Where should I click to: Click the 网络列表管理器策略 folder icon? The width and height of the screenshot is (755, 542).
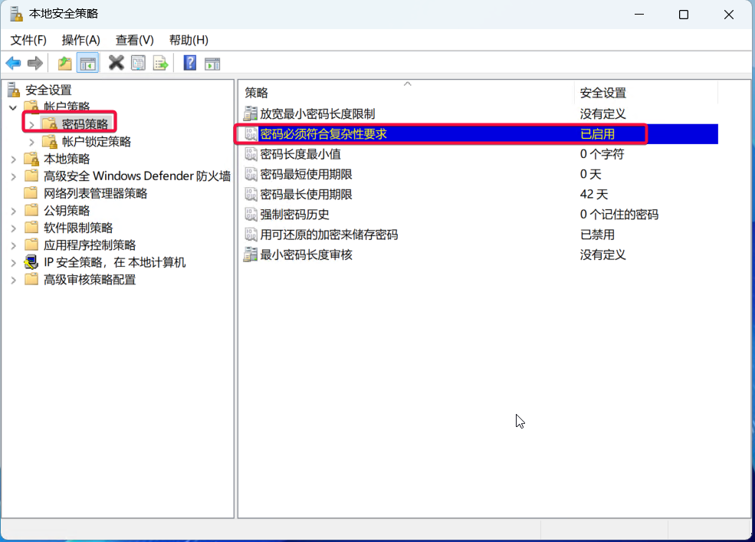click(31, 193)
